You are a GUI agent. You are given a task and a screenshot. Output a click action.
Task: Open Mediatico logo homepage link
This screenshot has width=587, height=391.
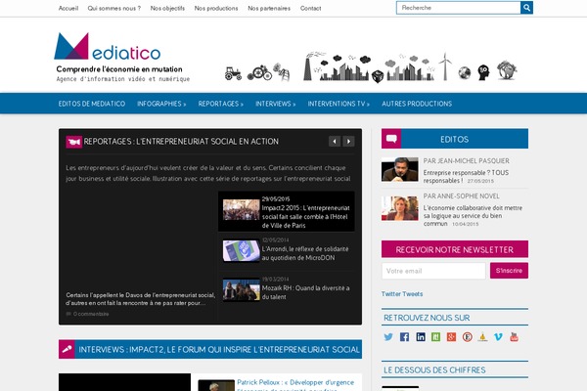[x=108, y=46]
